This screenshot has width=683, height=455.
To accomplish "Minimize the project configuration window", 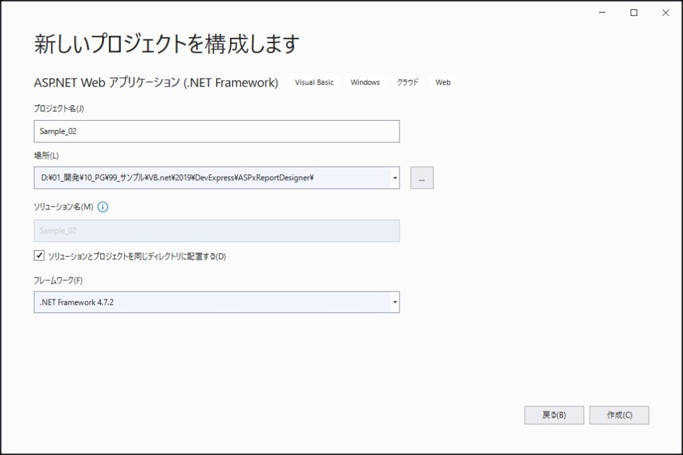I will [603, 13].
